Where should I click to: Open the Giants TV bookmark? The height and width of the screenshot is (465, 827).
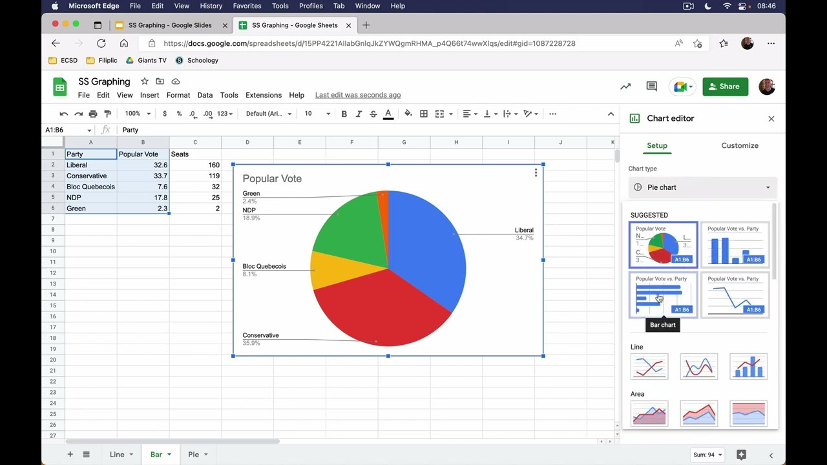[x=146, y=60]
